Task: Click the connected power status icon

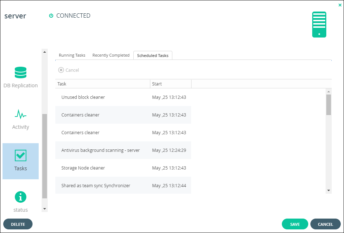Action: [51, 16]
